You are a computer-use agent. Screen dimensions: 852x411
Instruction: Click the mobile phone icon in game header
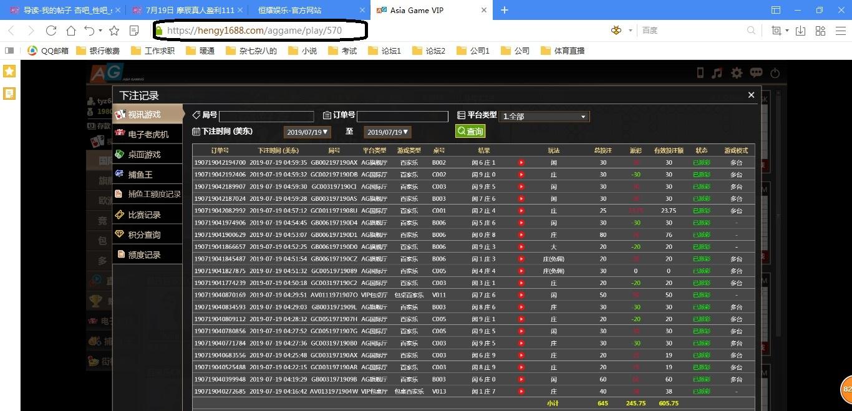click(700, 73)
